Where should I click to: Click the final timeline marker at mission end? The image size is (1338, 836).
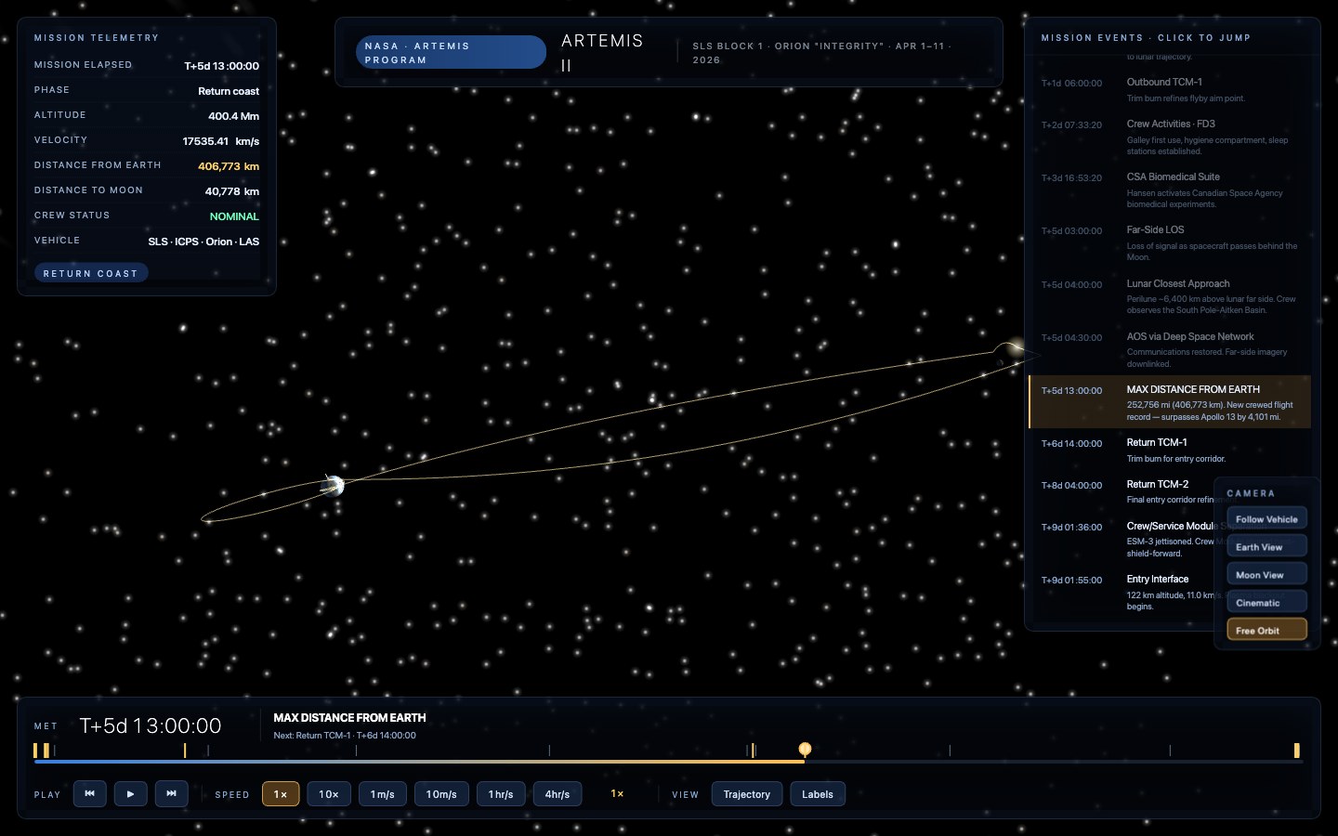click(x=1296, y=751)
